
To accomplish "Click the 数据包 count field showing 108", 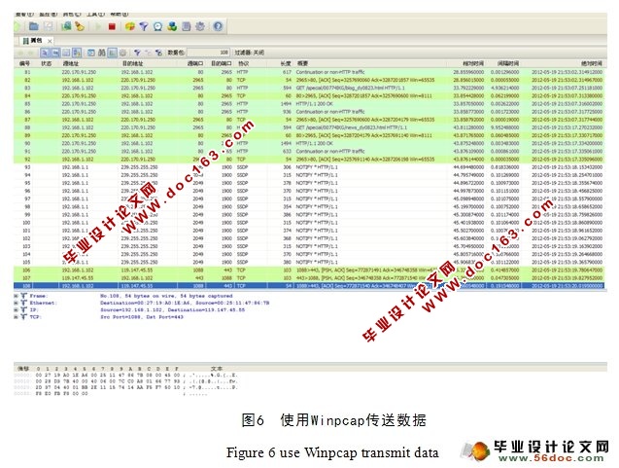I will click(208, 53).
